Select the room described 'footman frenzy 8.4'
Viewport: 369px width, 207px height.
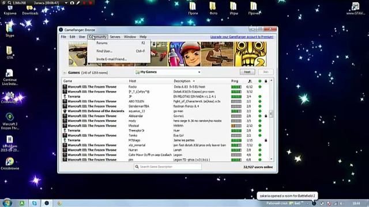(165, 106)
